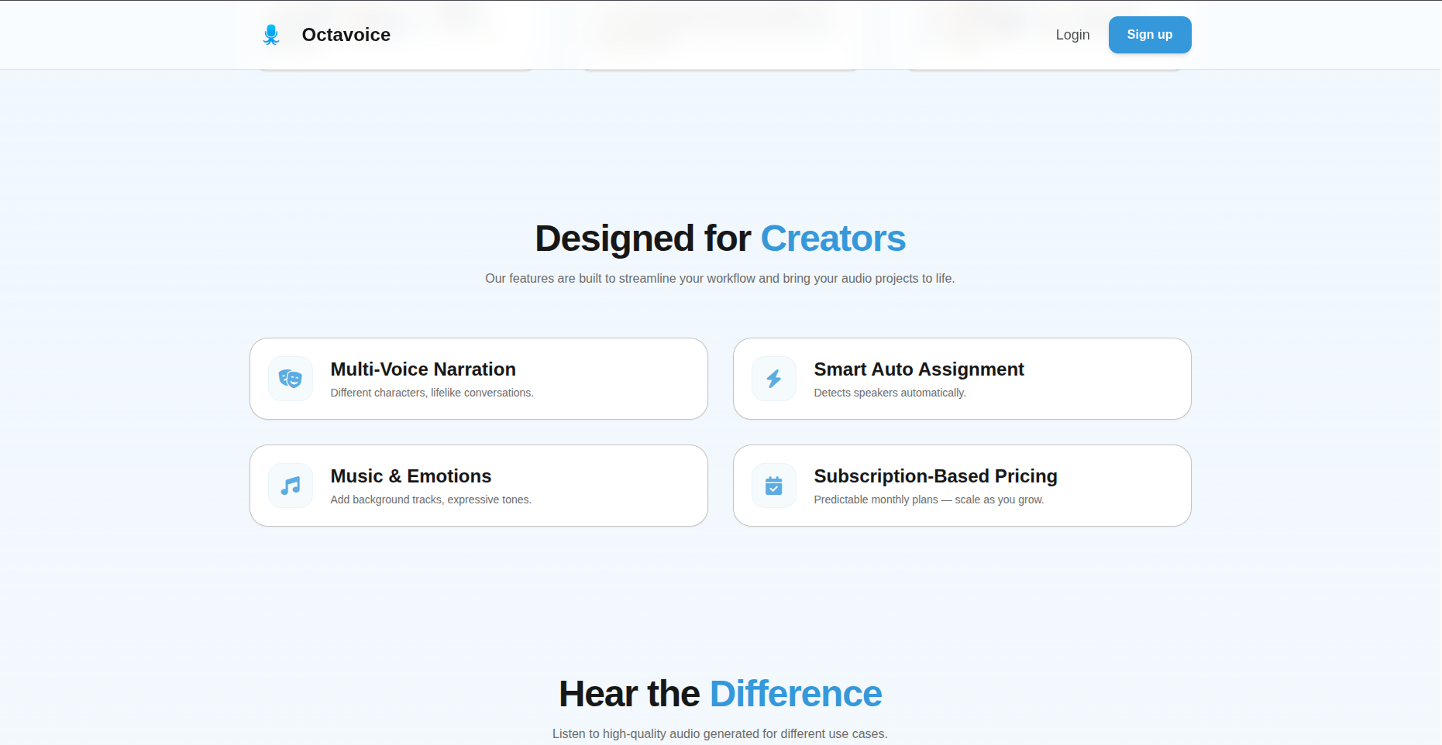This screenshot has width=1442, height=745.
Task: Click the Octavoice brand name text
Action: pos(346,35)
